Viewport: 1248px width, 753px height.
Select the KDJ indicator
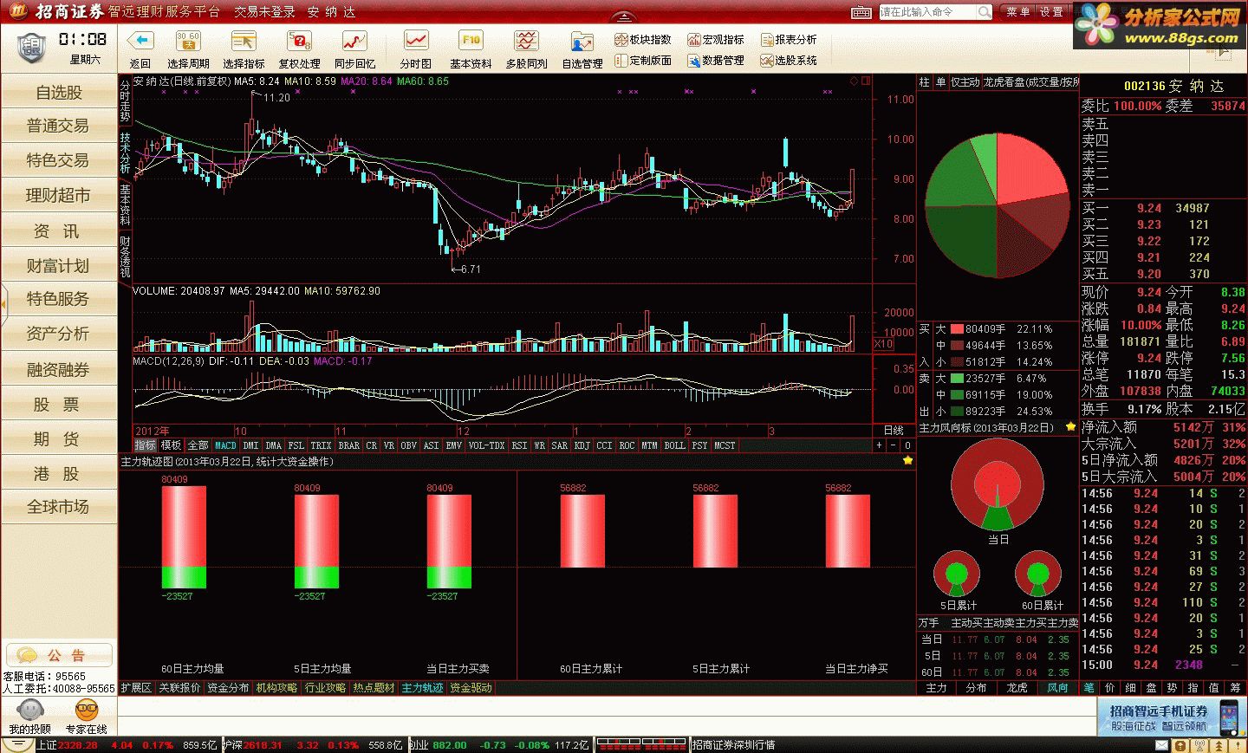[582, 445]
